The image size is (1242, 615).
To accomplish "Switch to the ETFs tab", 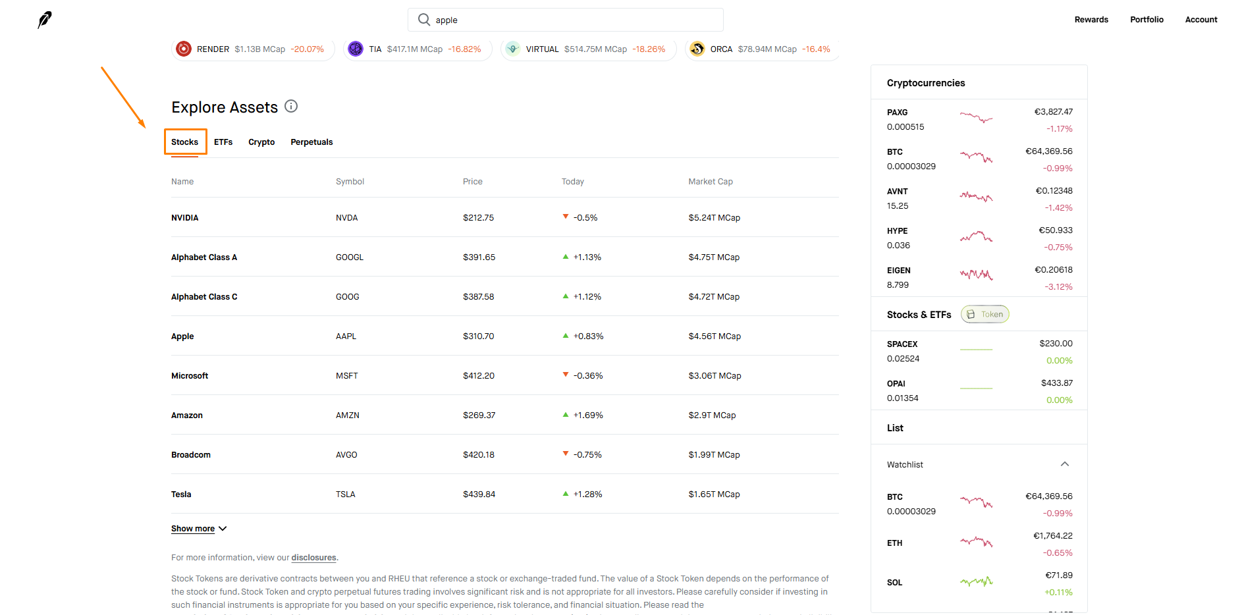I will [x=223, y=142].
